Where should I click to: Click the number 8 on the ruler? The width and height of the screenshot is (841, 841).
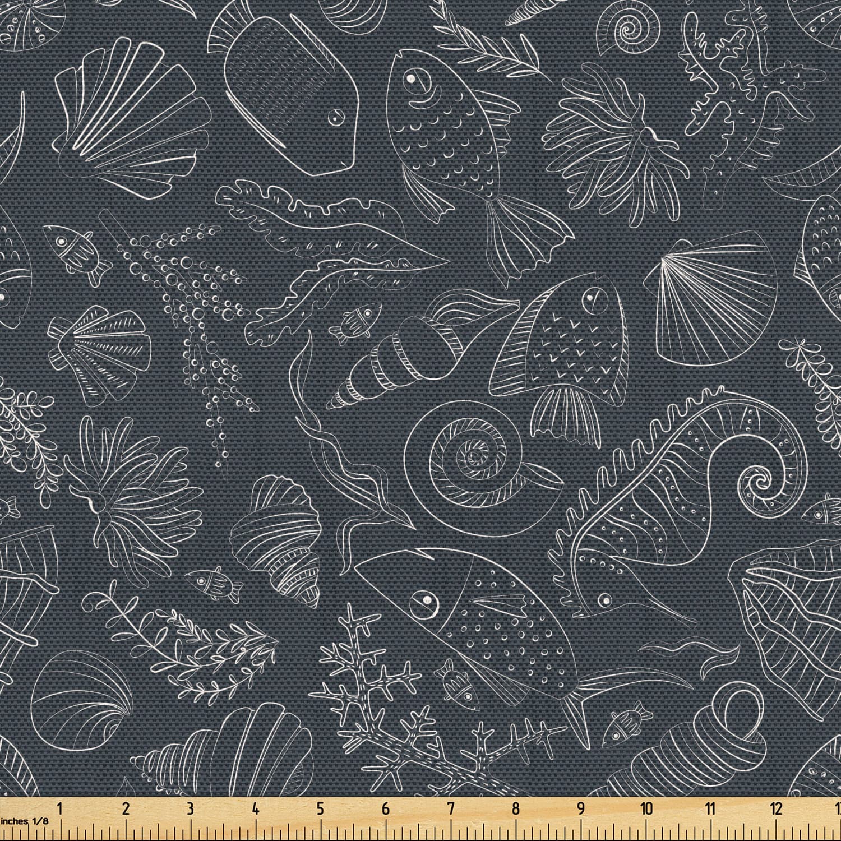tap(516, 808)
